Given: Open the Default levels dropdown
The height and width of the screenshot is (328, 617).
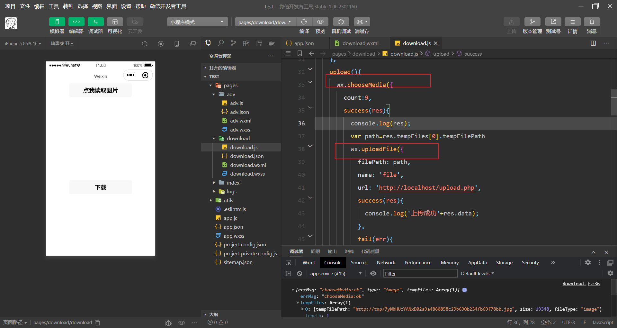Looking at the screenshot, I should tap(478, 273).
